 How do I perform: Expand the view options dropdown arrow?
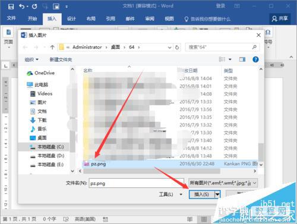click(230, 59)
